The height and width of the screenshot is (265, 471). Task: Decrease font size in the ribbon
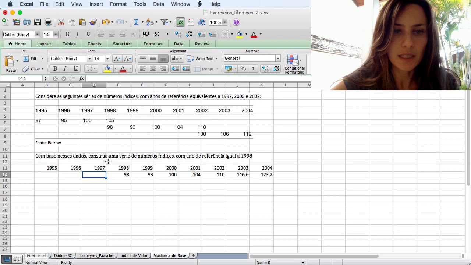pos(127,59)
